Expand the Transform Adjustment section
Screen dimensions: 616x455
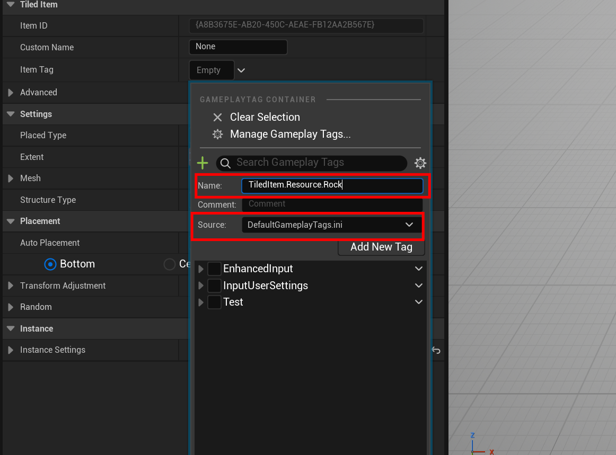click(11, 286)
